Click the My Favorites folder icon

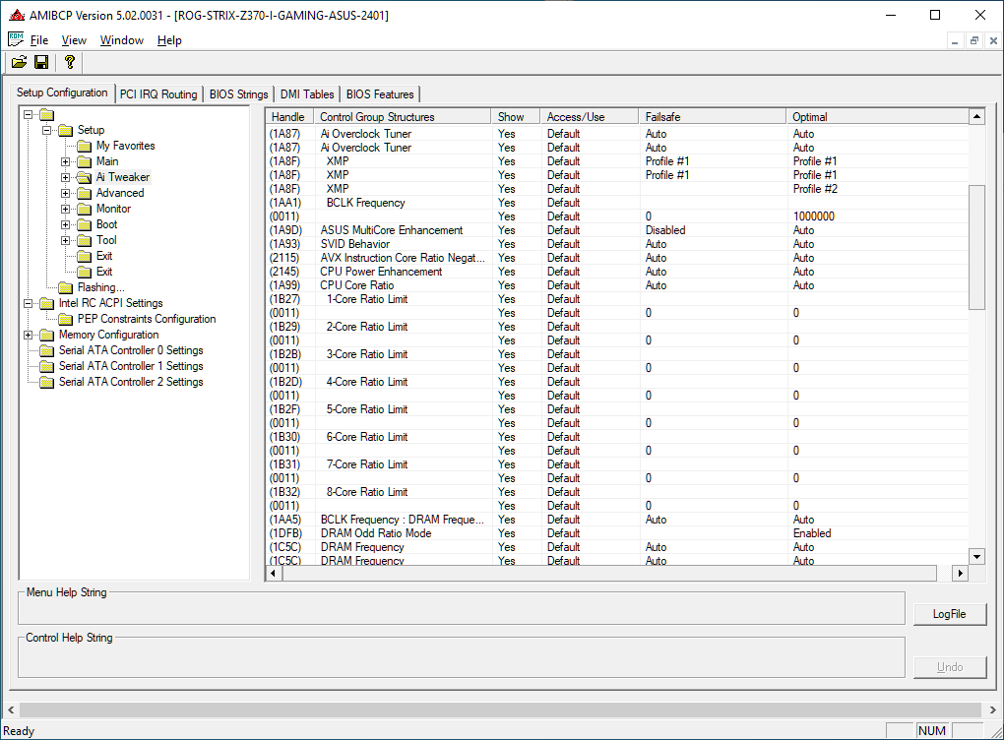tap(85, 146)
